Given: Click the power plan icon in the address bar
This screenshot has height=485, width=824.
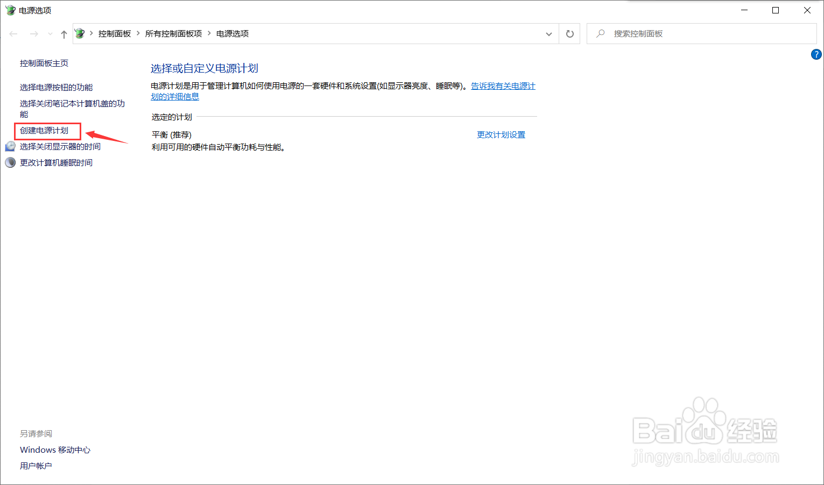Looking at the screenshot, I should click(79, 33).
